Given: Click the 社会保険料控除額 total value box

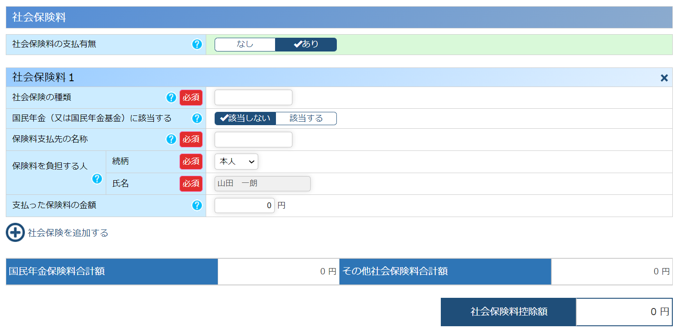Looking at the screenshot, I should click(624, 312).
